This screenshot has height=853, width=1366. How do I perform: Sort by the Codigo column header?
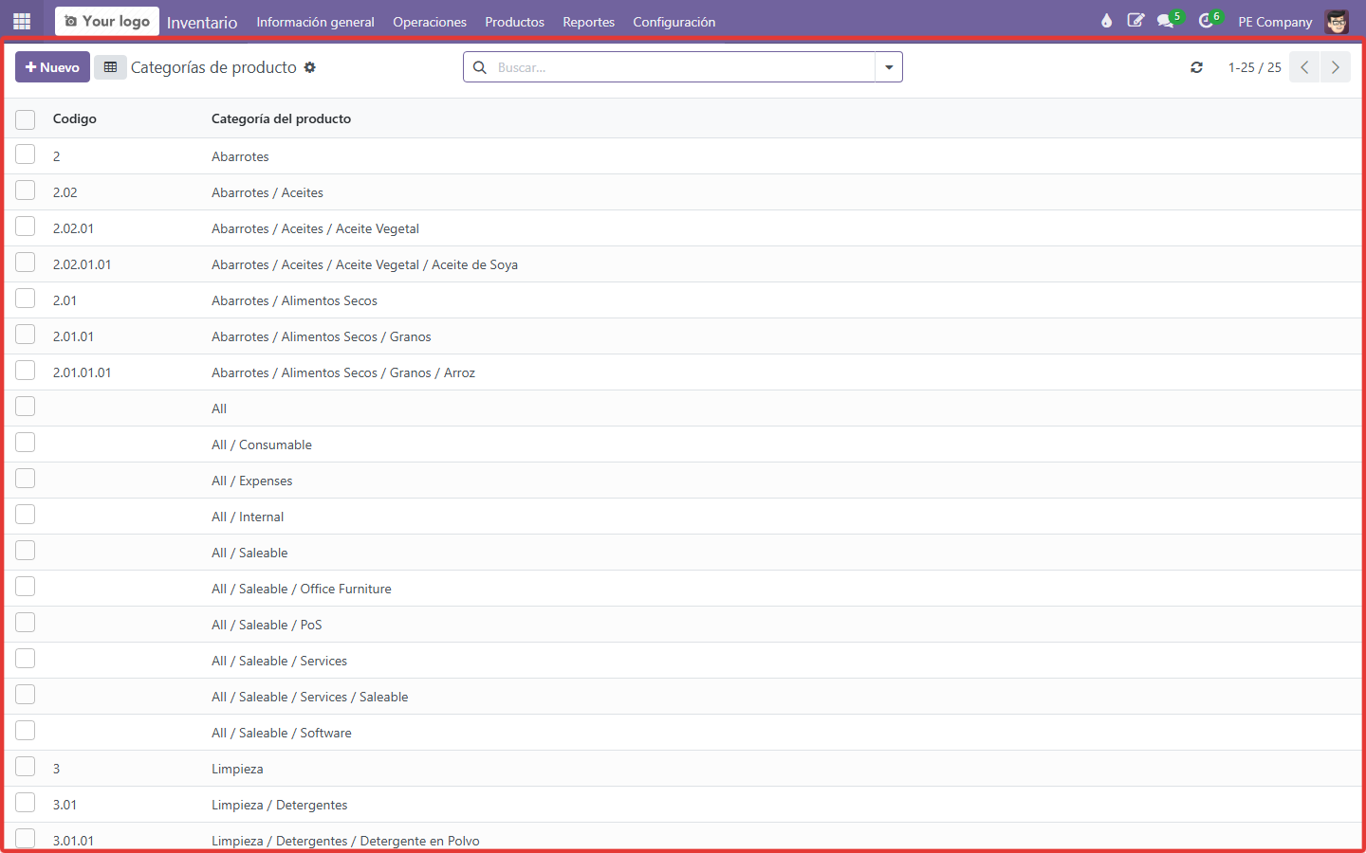(x=75, y=118)
